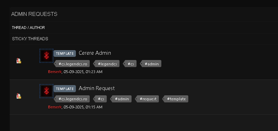This screenshot has width=278, height=131.
Task: Open the Admin Request thread
Action: [x=96, y=88]
